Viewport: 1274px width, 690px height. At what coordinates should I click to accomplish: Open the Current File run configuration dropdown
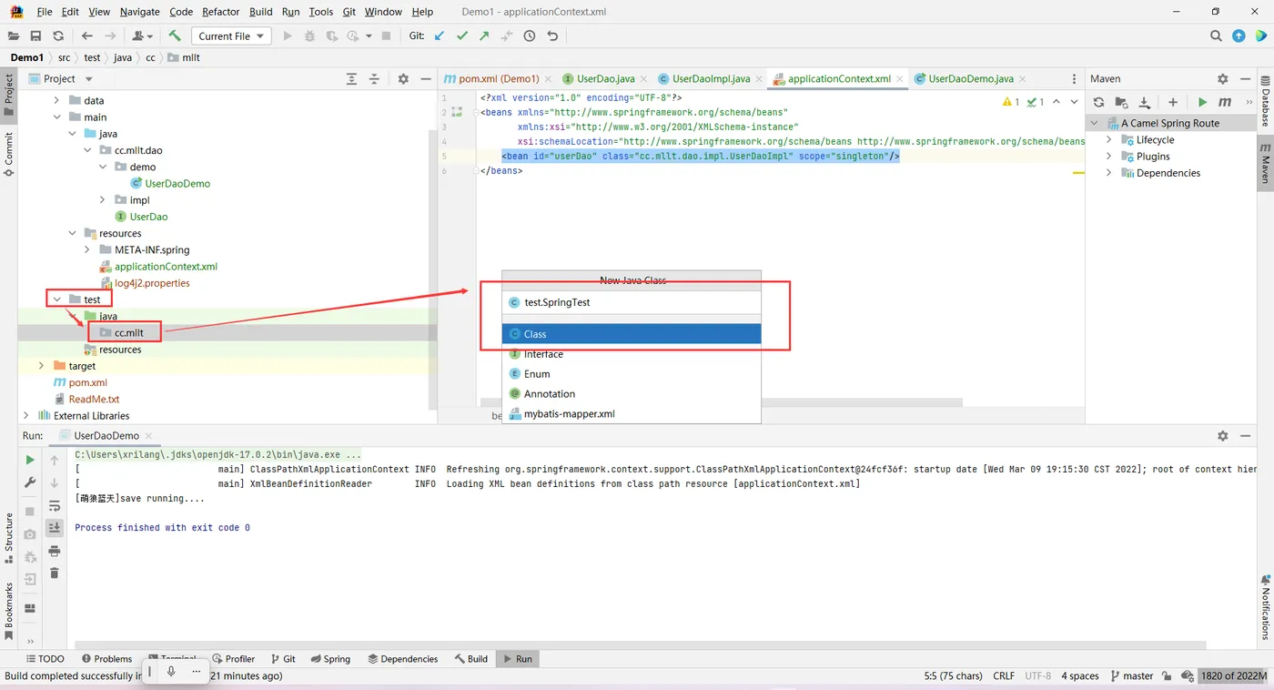[231, 36]
